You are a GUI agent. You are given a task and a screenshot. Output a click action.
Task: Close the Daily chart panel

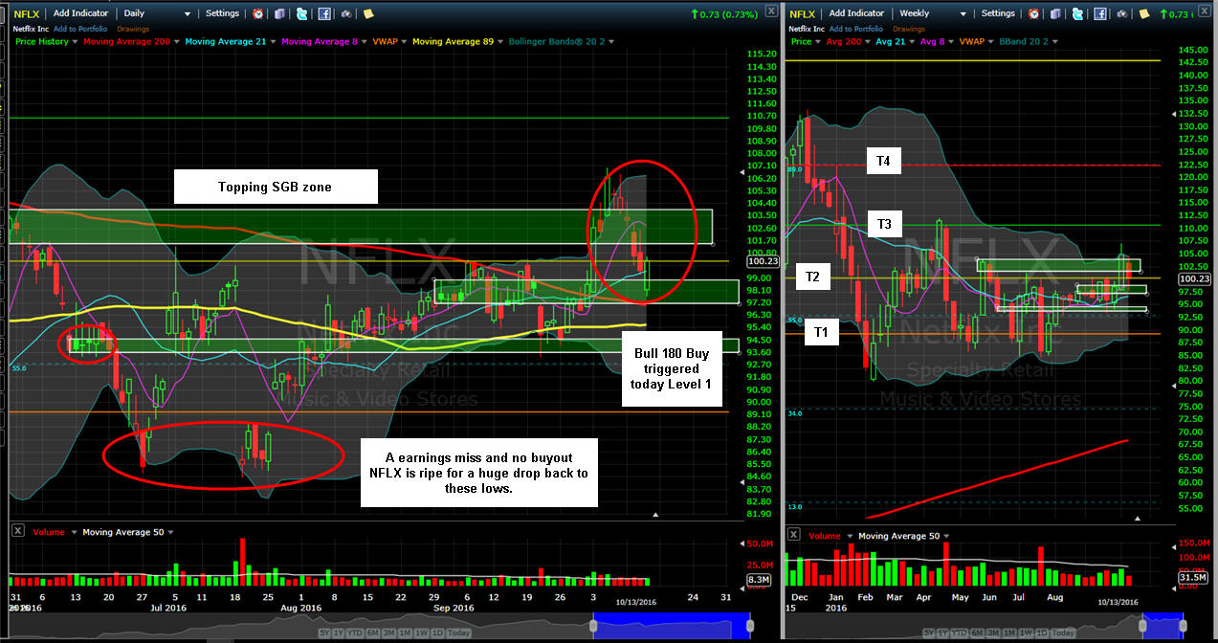coord(772,11)
